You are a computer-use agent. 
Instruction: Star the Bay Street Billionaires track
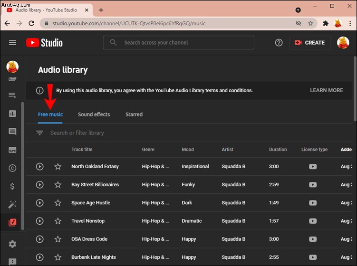[x=58, y=185]
